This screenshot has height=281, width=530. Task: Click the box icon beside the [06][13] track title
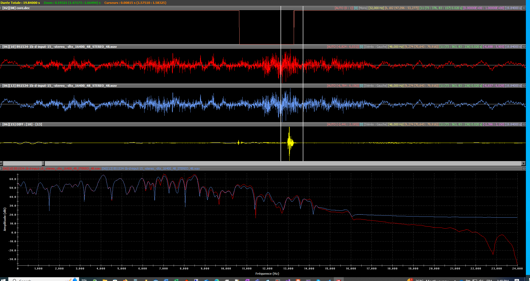[x=1, y=86]
